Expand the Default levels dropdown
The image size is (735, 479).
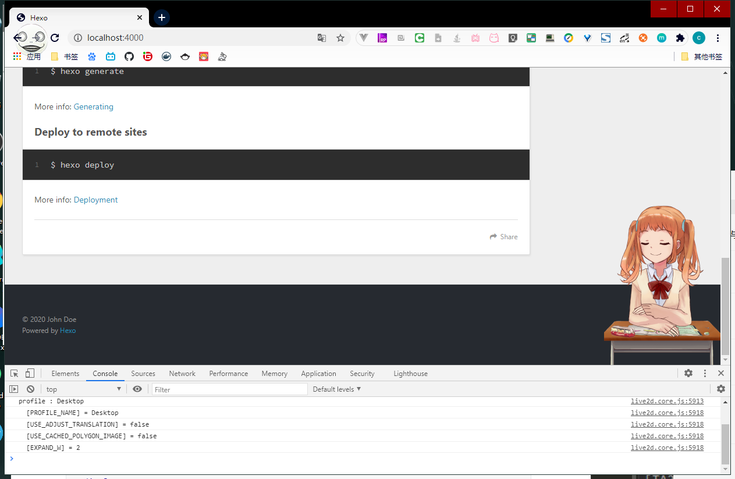(337, 389)
